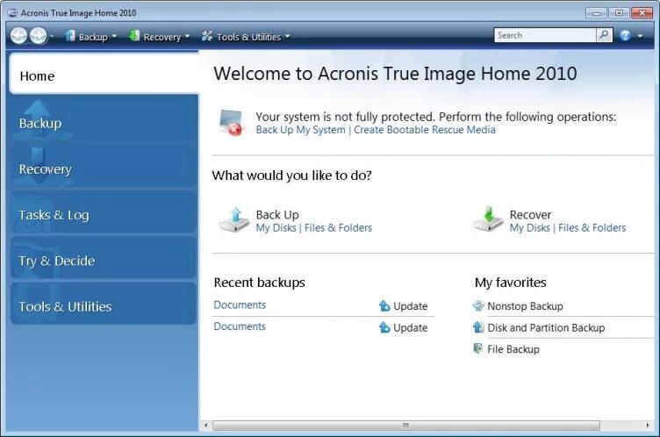
Task: Open the second Documents recent backup
Action: click(x=240, y=326)
